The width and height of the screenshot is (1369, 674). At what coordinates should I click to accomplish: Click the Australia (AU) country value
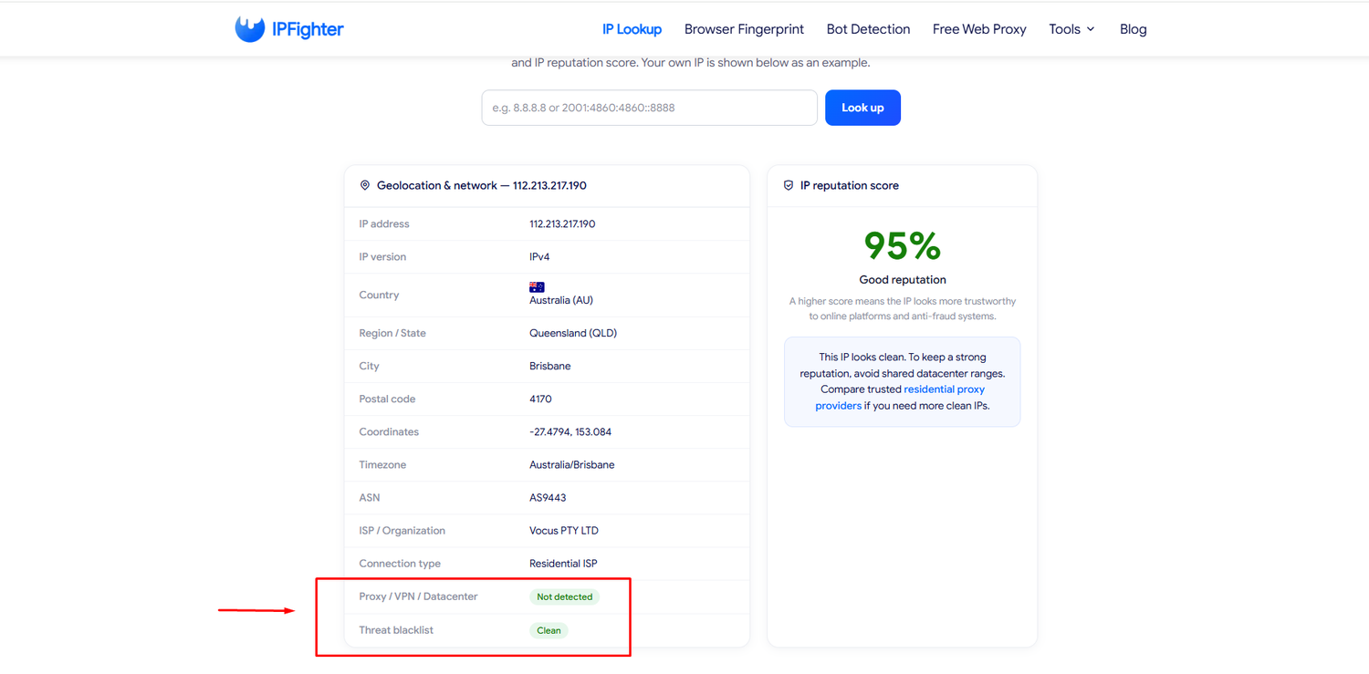pos(561,300)
